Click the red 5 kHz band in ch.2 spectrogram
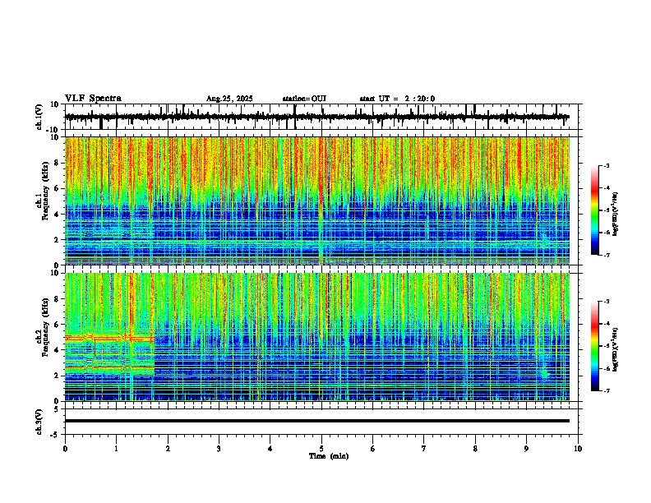This screenshot has width=651, height=503. point(109,339)
